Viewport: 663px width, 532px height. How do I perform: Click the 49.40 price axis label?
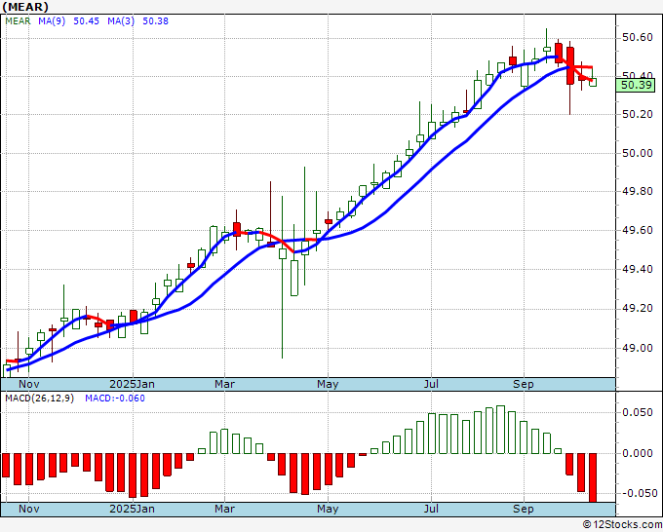tap(638, 269)
